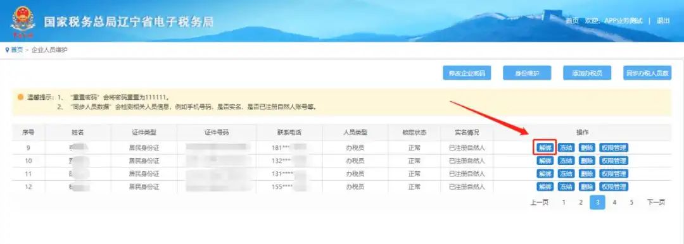
Task: Click the 操作 column header
Action: click(583, 133)
